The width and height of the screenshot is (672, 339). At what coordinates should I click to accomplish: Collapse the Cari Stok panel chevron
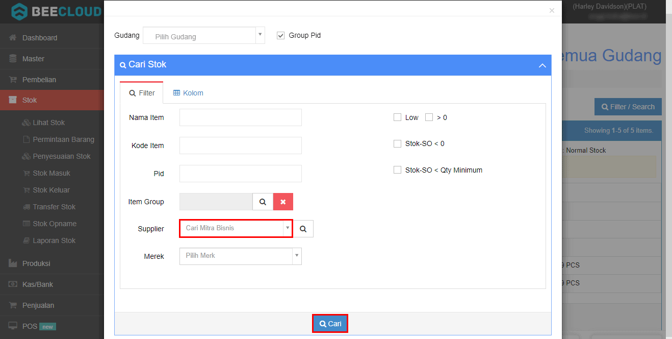point(542,65)
